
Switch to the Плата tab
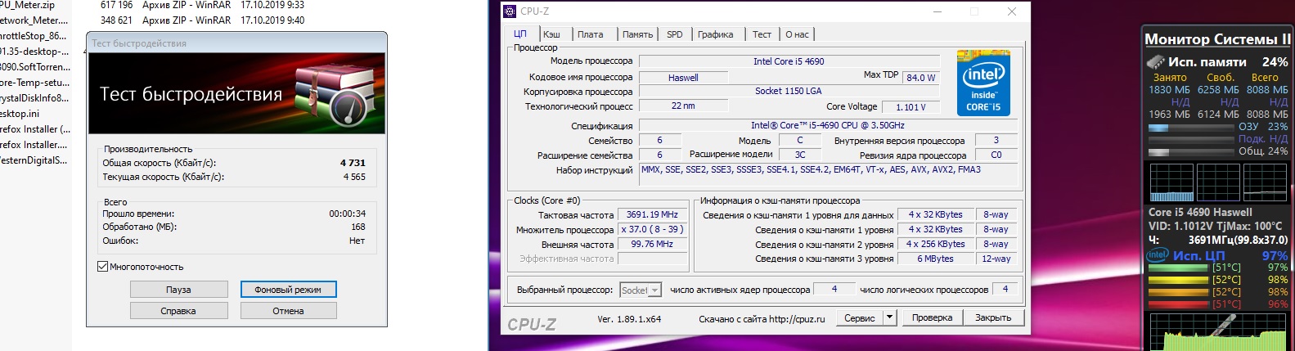tap(591, 34)
